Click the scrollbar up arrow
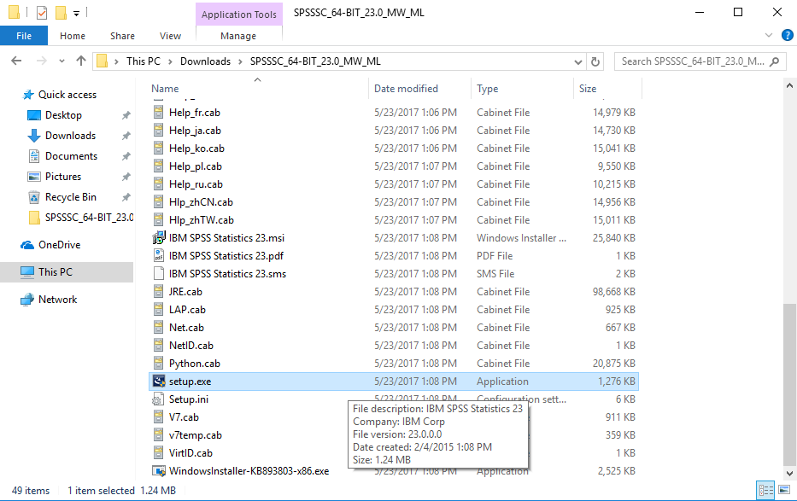 point(789,85)
